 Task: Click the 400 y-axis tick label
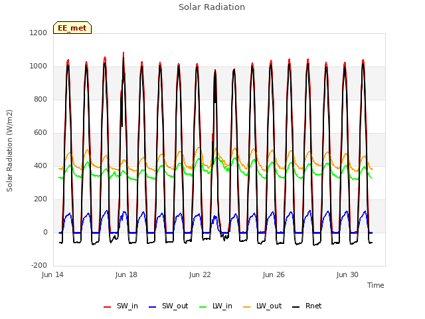(x=41, y=165)
